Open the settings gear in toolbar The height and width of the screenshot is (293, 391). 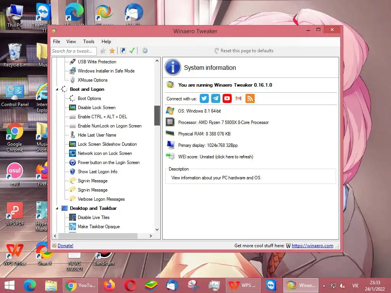point(145,51)
